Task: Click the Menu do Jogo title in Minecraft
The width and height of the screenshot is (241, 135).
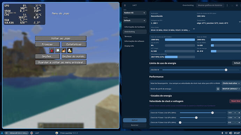Action: point(60,14)
